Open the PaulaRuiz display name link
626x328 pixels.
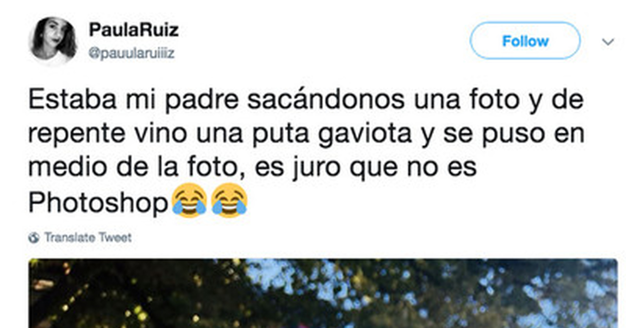click(134, 30)
